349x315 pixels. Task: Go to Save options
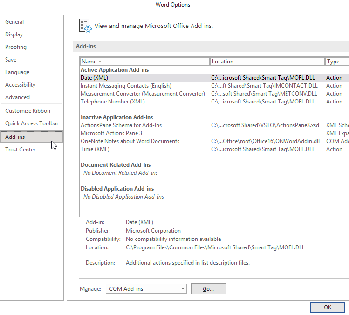(11, 60)
